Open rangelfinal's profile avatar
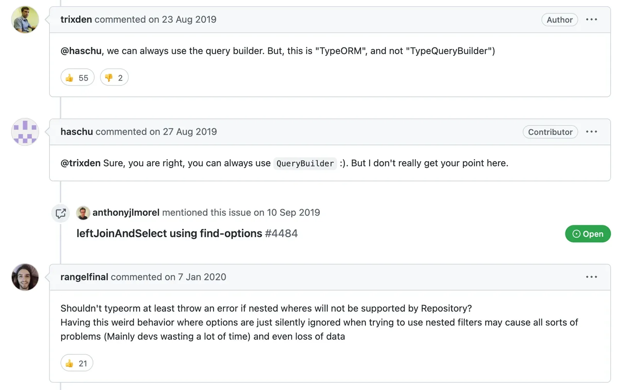The width and height of the screenshot is (618, 390). (25, 277)
